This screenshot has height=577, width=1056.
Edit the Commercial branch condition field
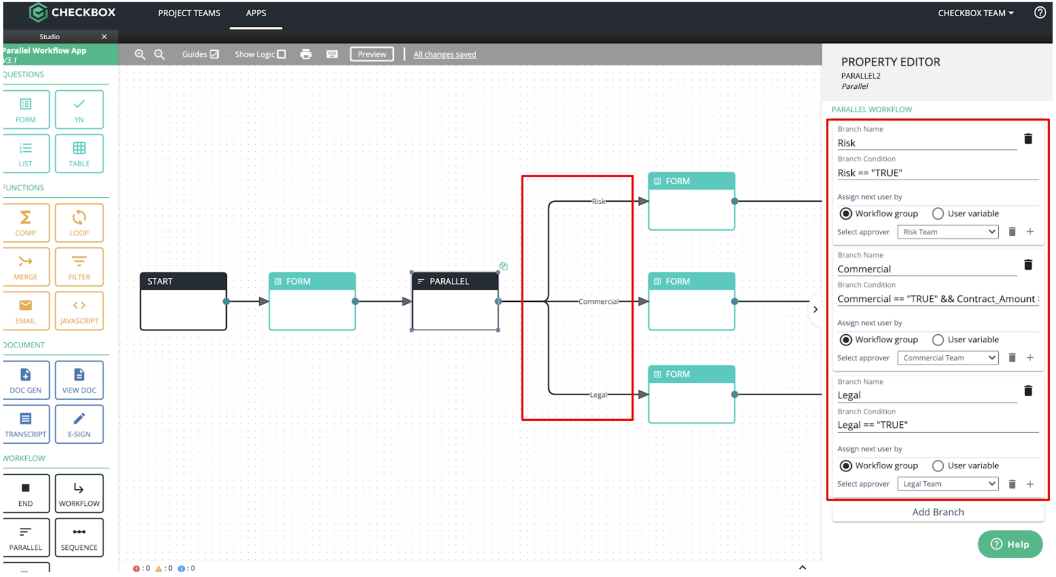(x=938, y=299)
